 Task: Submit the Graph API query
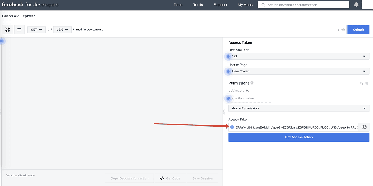coord(358,30)
